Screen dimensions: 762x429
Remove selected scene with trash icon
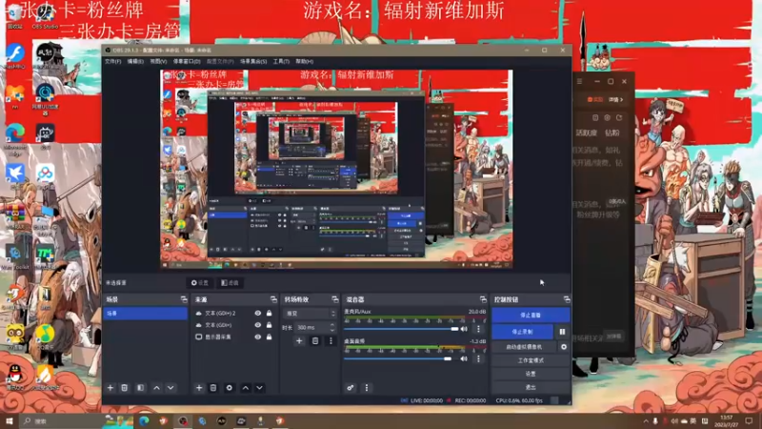(125, 388)
